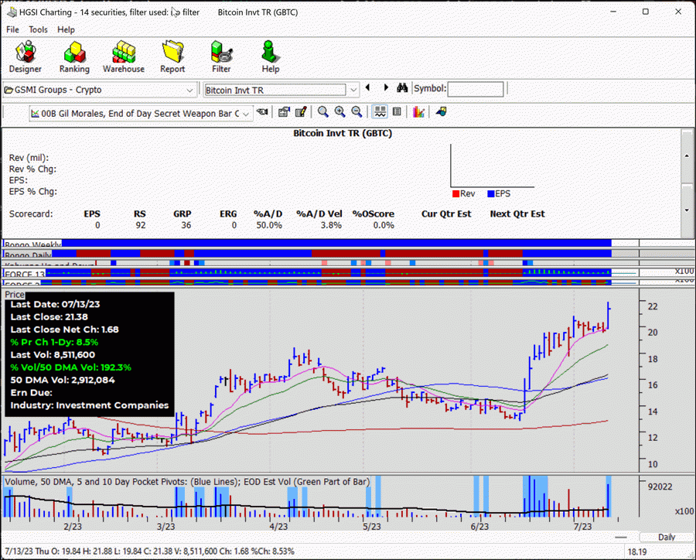Viewport: 696px width, 560px height.
Task: Click scroll up arrow in header panel
Action: (x=687, y=156)
